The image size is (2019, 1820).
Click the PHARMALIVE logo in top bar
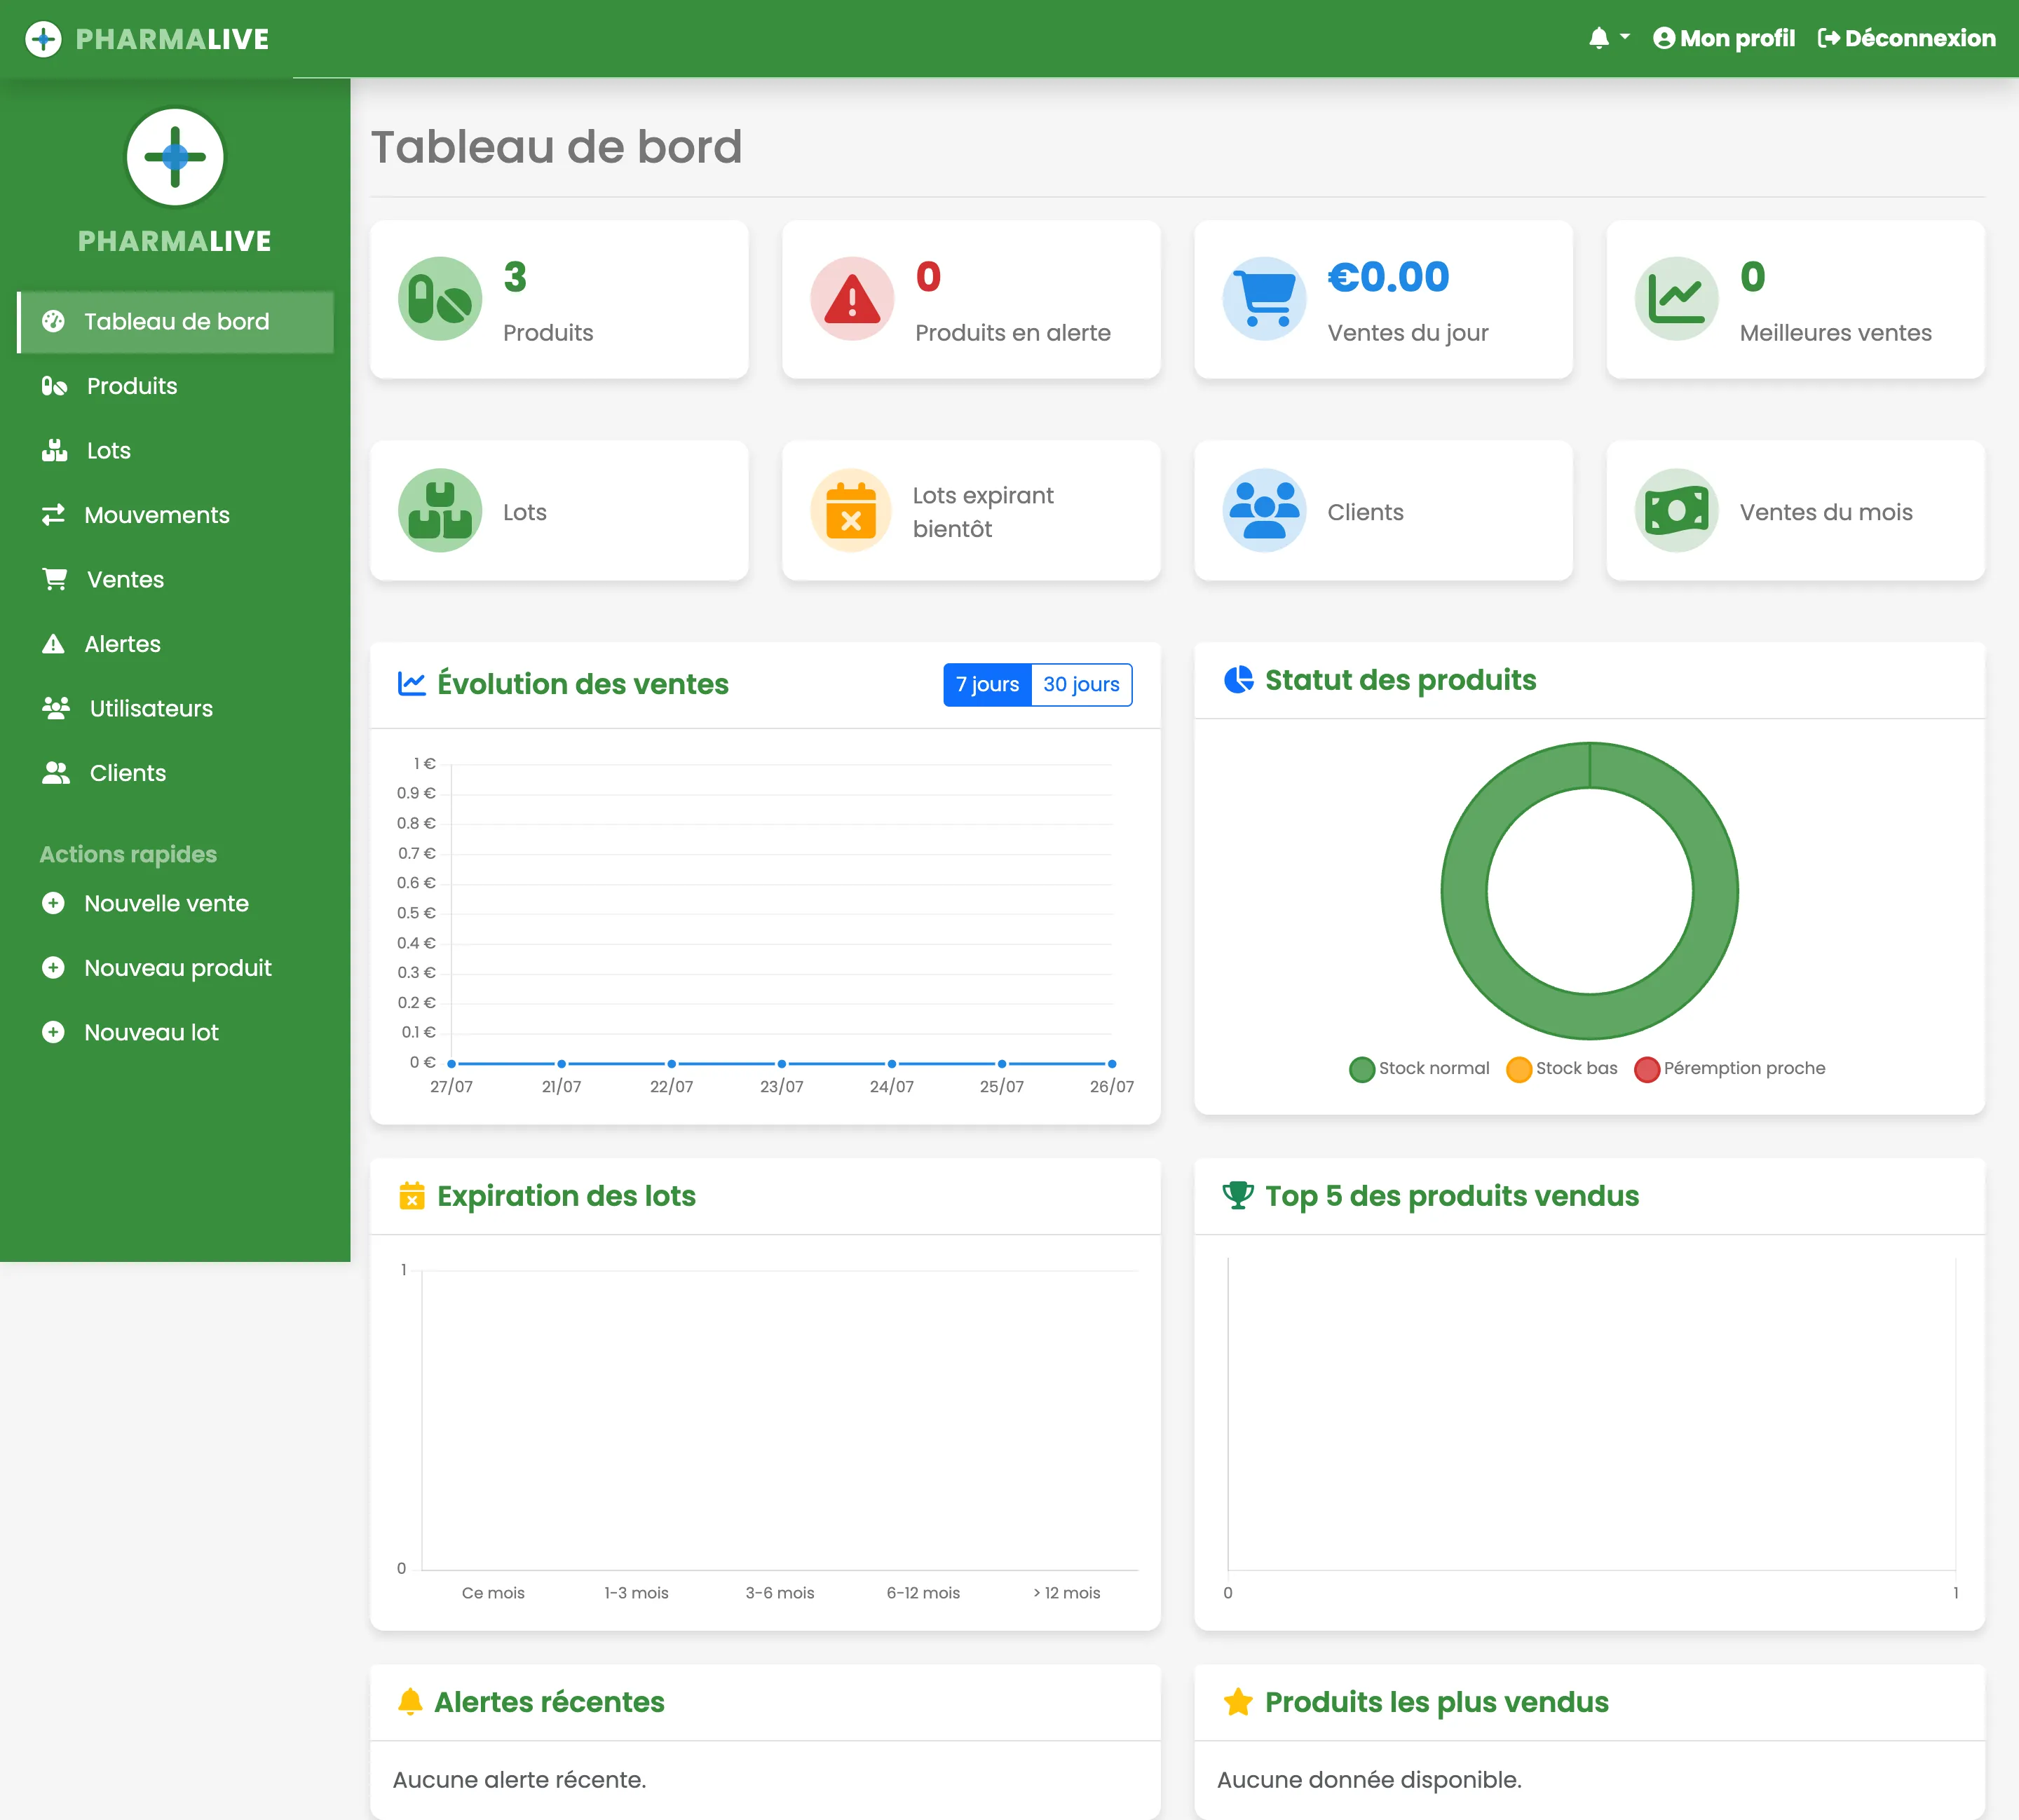point(147,39)
